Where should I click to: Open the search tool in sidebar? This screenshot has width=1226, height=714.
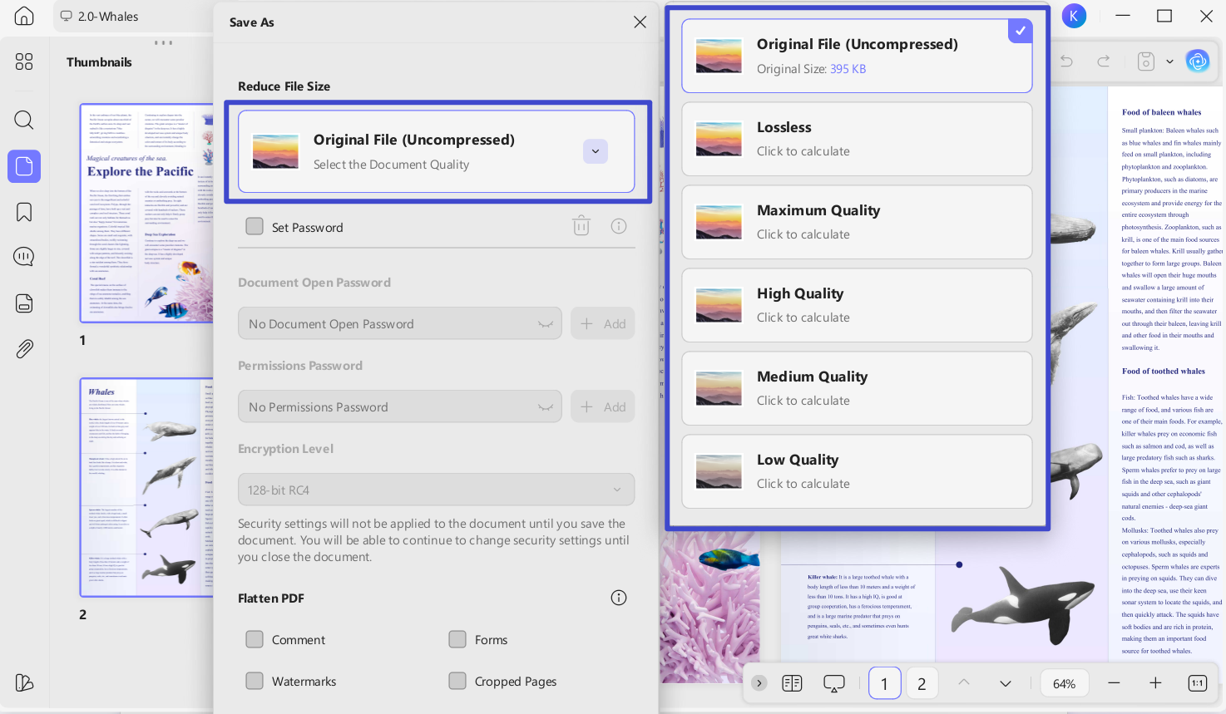click(24, 120)
